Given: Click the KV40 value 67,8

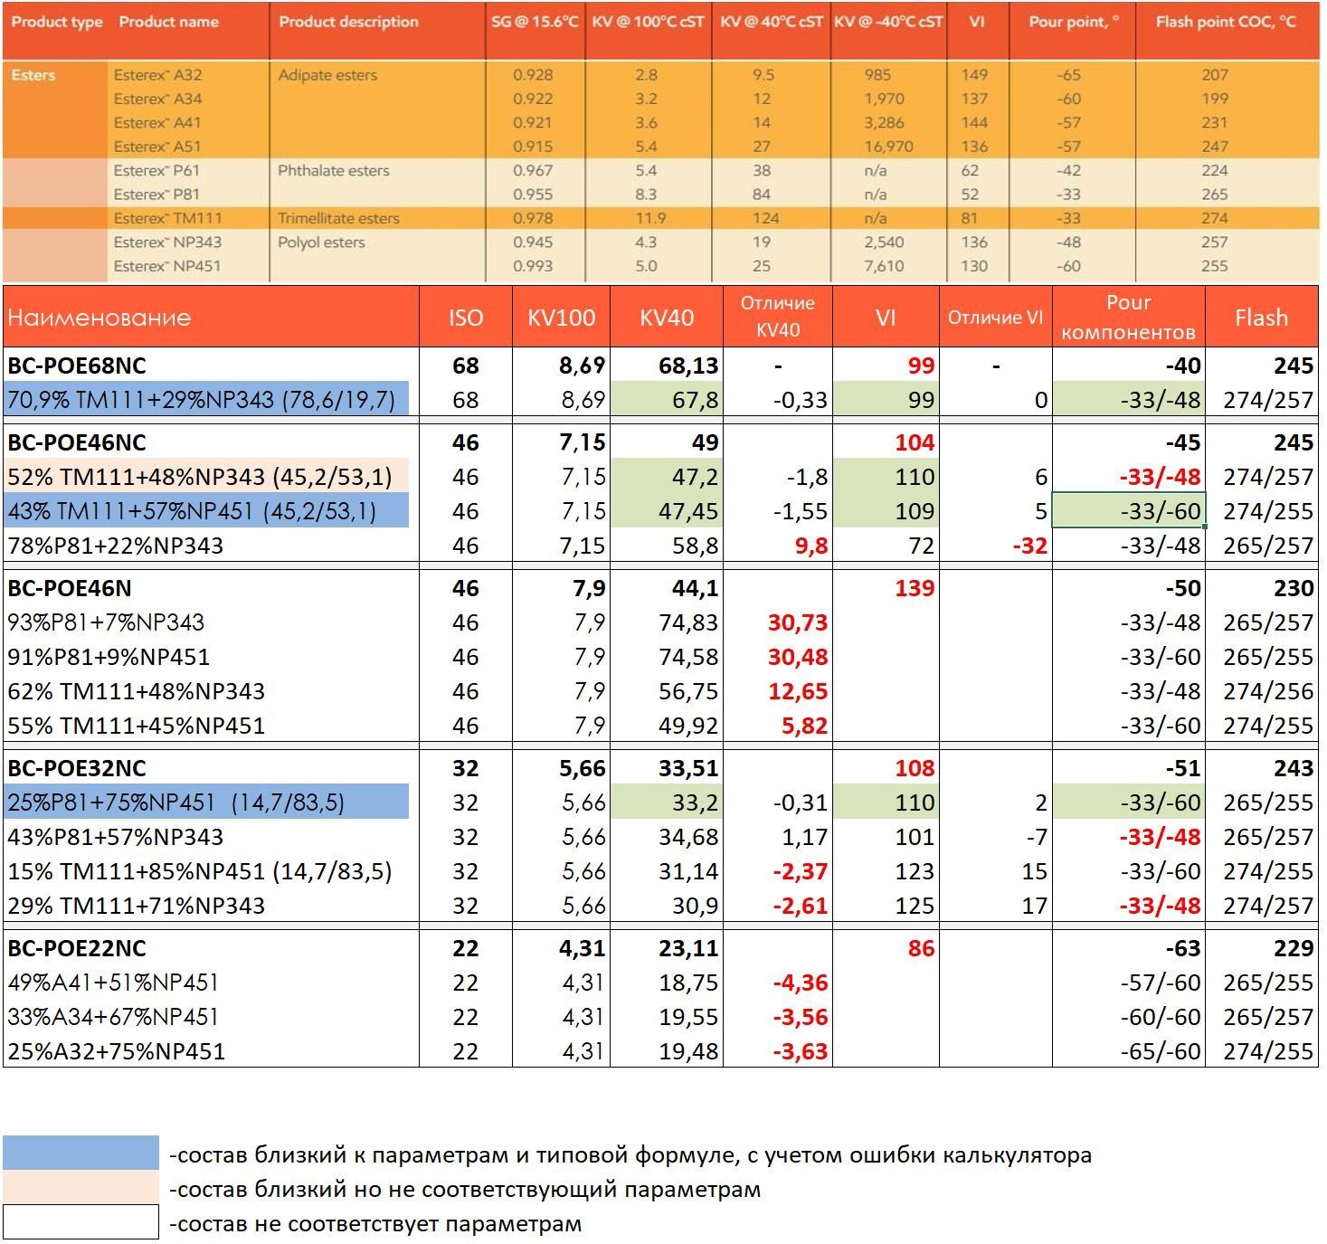Looking at the screenshot, I should [667, 399].
